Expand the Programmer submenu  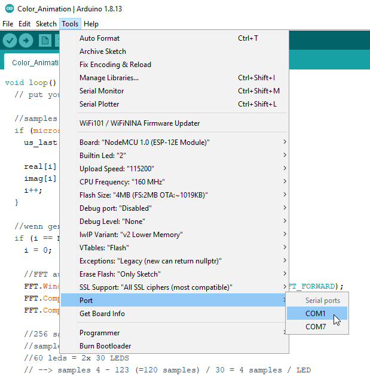point(174,333)
